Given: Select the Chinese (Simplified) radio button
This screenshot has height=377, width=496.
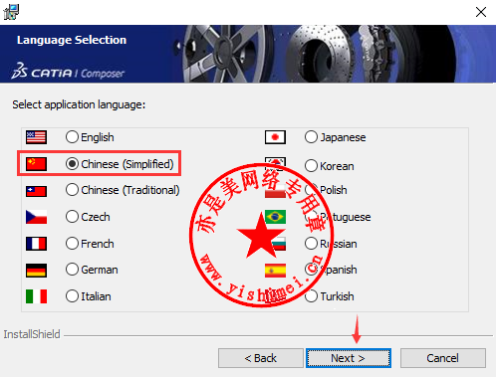Looking at the screenshot, I should (x=72, y=164).
